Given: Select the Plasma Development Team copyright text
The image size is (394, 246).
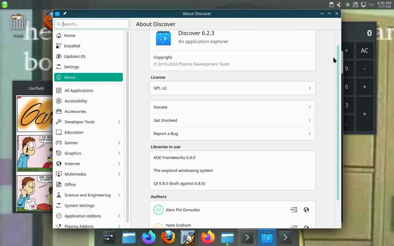Looking at the screenshot, I should click(191, 64).
